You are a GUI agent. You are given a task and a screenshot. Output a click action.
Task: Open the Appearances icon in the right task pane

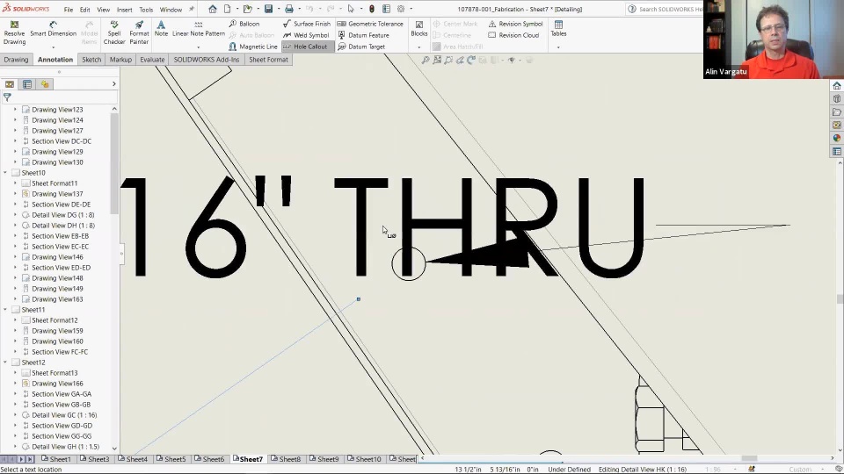836,138
